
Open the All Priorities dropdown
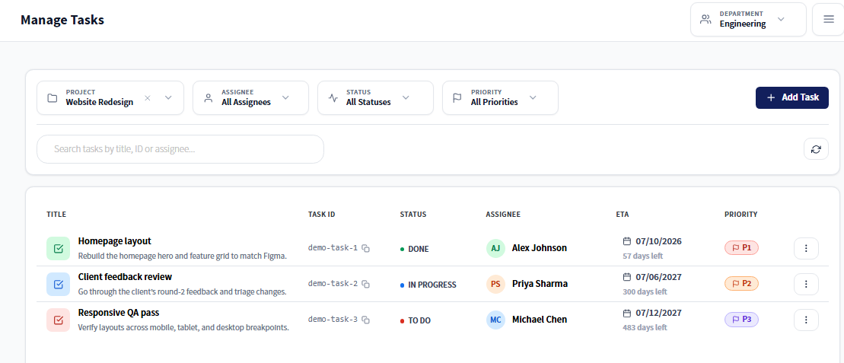[500, 98]
